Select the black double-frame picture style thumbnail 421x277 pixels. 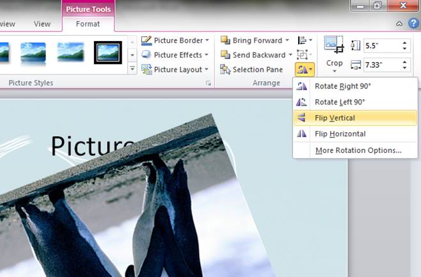pyautogui.click(x=108, y=52)
